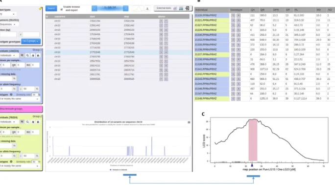Open the second External tools viewer icon

[x=181, y=8]
